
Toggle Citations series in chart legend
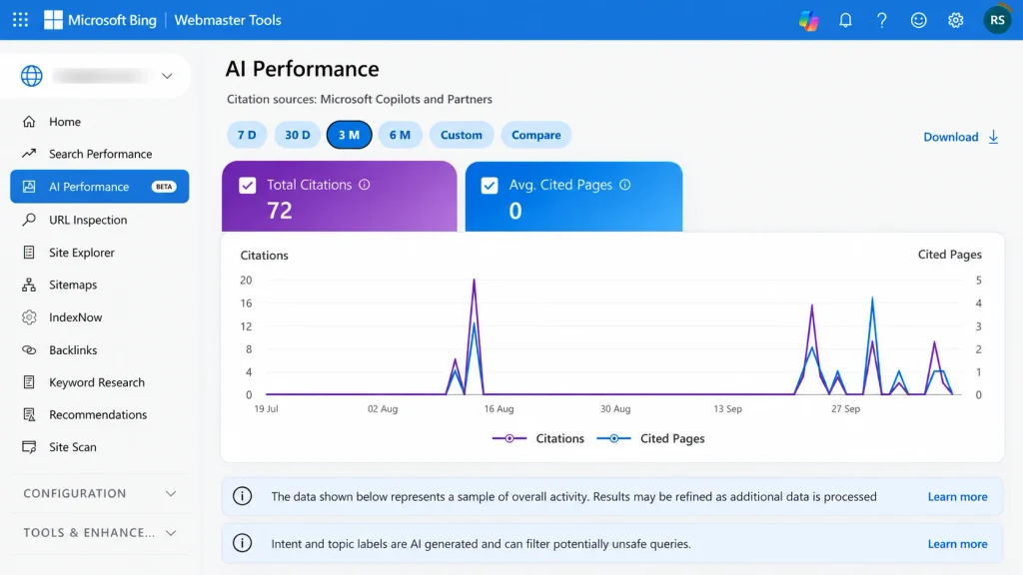click(538, 439)
